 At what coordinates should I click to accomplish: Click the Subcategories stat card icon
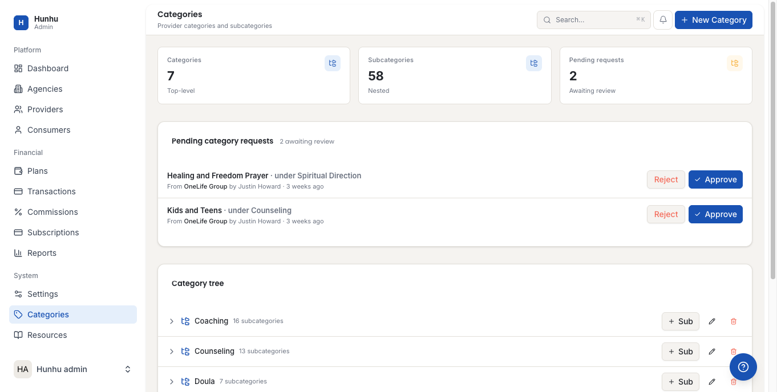tap(534, 63)
